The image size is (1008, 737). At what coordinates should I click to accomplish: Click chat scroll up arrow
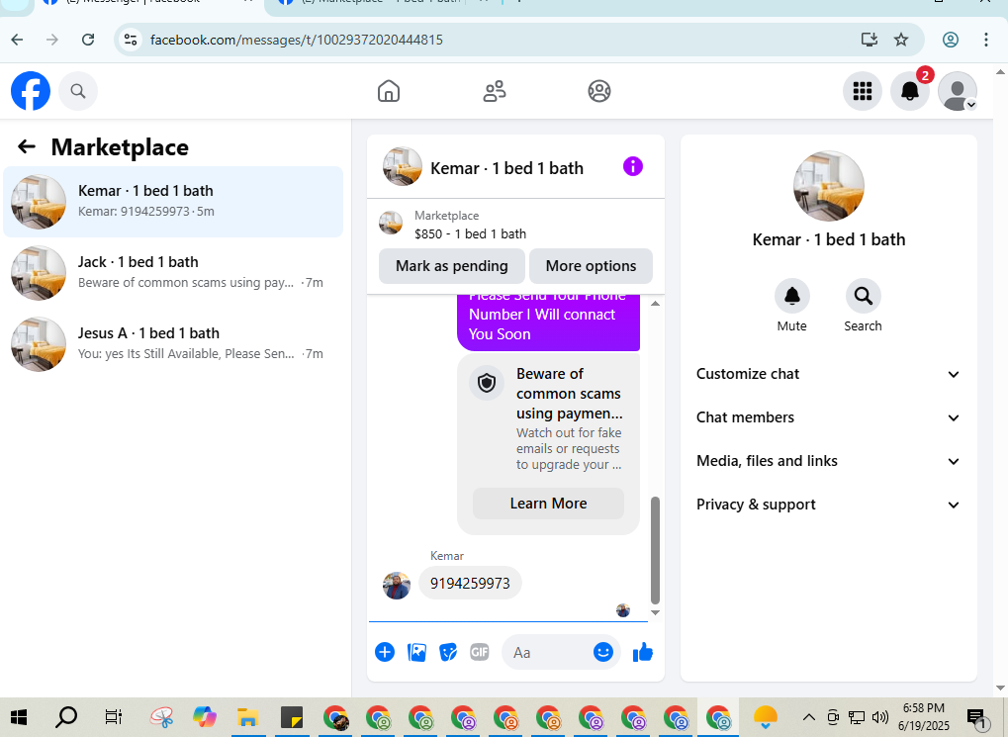tap(655, 303)
